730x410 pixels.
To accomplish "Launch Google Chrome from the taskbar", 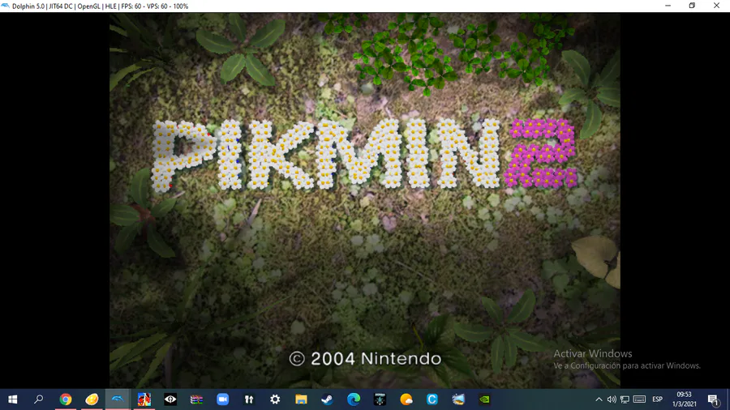I will 66,399.
